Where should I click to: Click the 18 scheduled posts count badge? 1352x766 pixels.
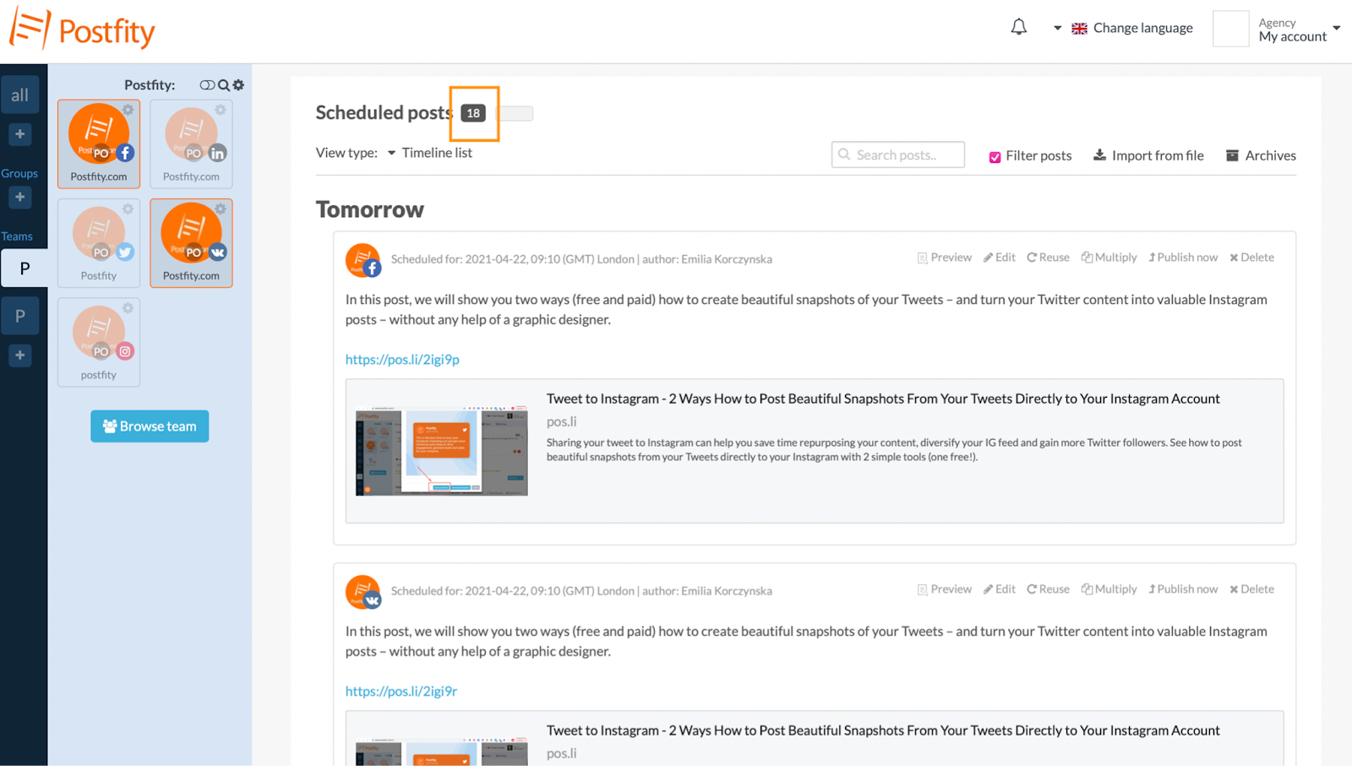pyautogui.click(x=473, y=113)
